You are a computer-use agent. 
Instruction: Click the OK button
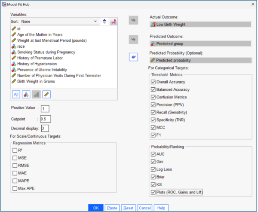96,208
